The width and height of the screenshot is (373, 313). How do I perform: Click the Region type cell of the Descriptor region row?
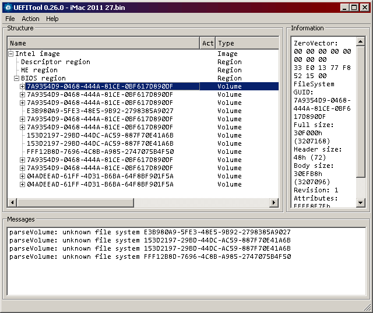(229, 62)
